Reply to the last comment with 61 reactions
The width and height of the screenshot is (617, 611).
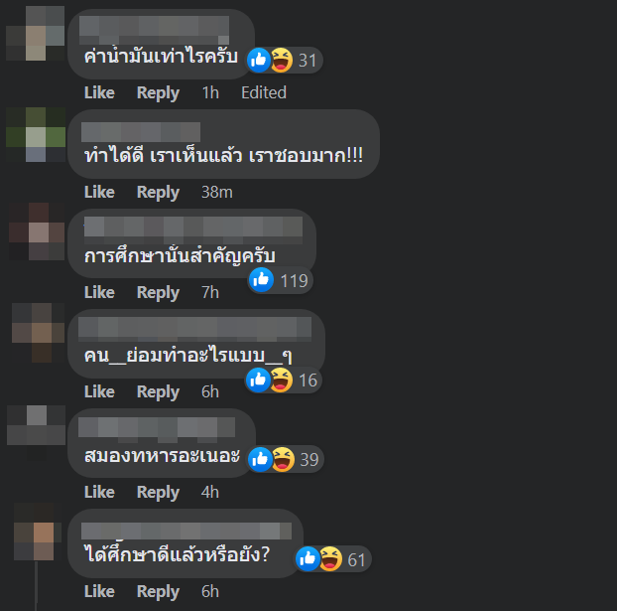[x=158, y=592]
